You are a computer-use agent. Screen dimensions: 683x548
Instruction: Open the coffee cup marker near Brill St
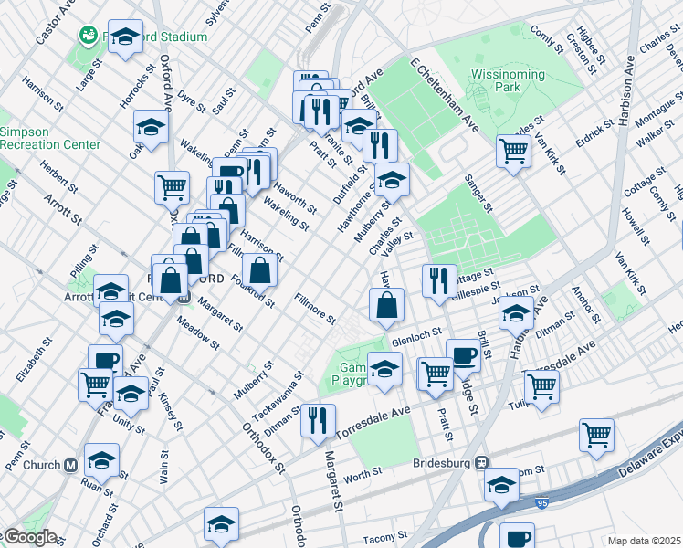pos(464,358)
